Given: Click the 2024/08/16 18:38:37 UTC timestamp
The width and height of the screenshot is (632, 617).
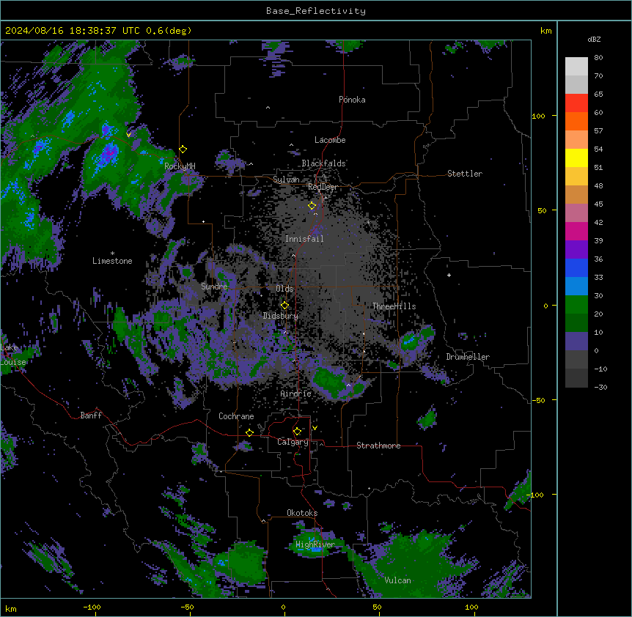Looking at the screenshot, I should (73, 31).
